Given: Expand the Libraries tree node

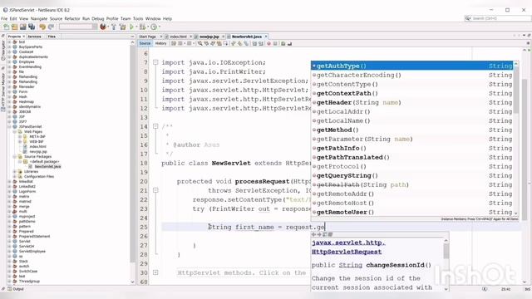Looking at the screenshot, I should (x=15, y=172).
